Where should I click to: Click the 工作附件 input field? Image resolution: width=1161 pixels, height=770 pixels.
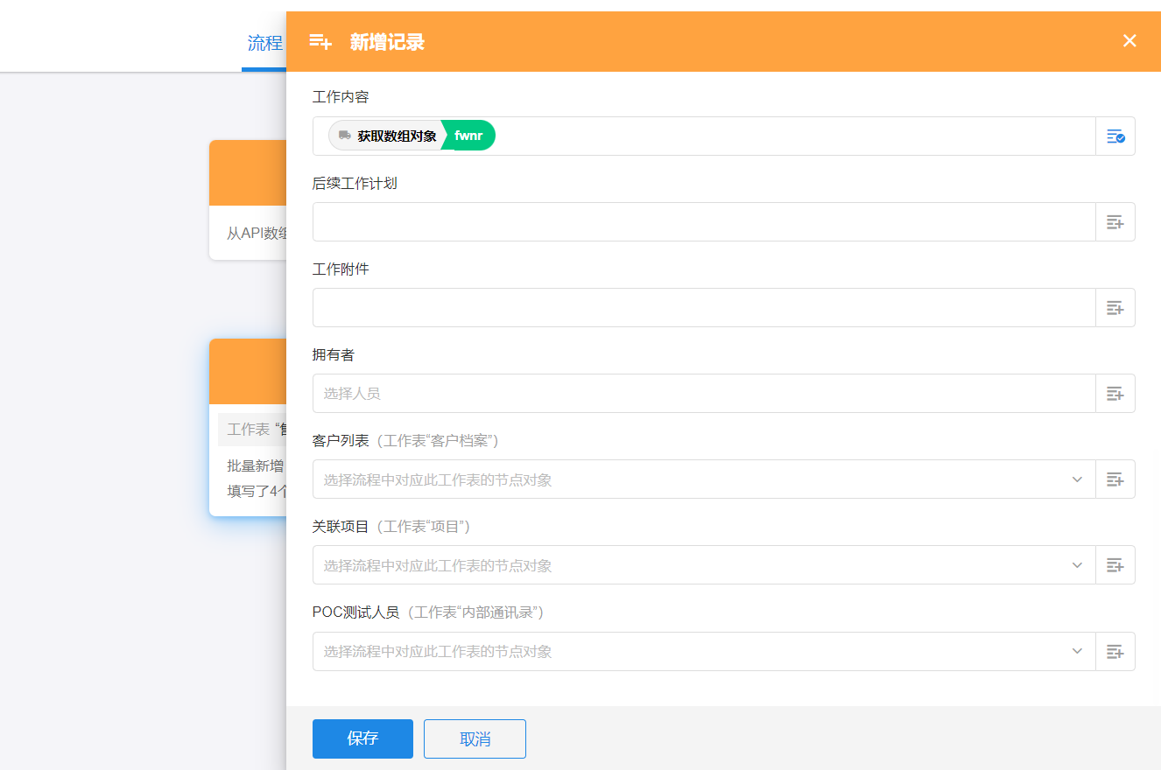click(x=703, y=308)
